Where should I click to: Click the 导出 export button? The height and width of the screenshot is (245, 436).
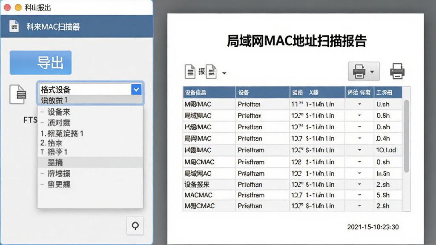(x=40, y=63)
